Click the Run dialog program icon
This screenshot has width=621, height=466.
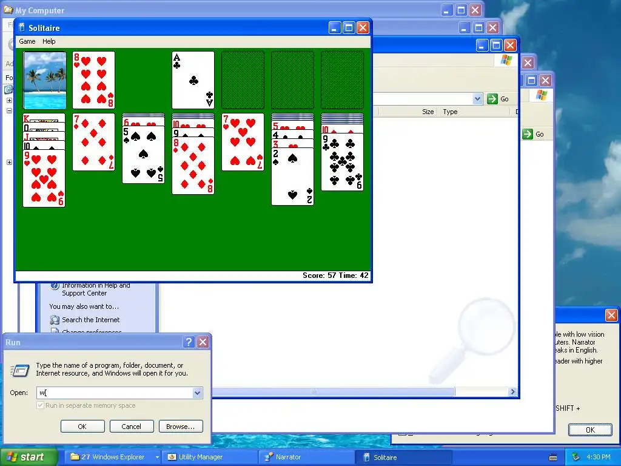(20, 371)
